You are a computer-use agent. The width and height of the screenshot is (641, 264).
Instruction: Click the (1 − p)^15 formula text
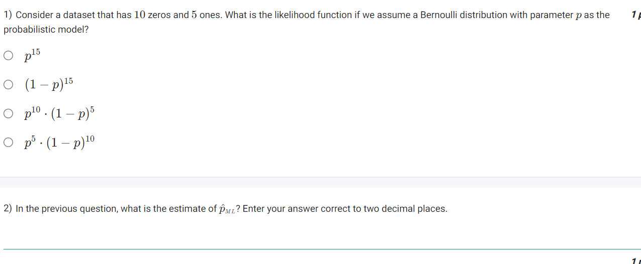pyautogui.click(x=49, y=84)
